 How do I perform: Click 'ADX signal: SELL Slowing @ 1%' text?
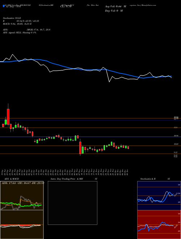tap(20, 33)
